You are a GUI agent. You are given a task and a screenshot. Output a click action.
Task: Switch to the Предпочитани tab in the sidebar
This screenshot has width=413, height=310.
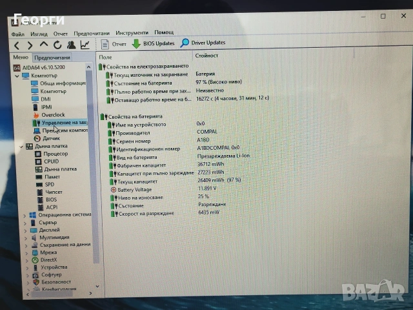point(52,57)
